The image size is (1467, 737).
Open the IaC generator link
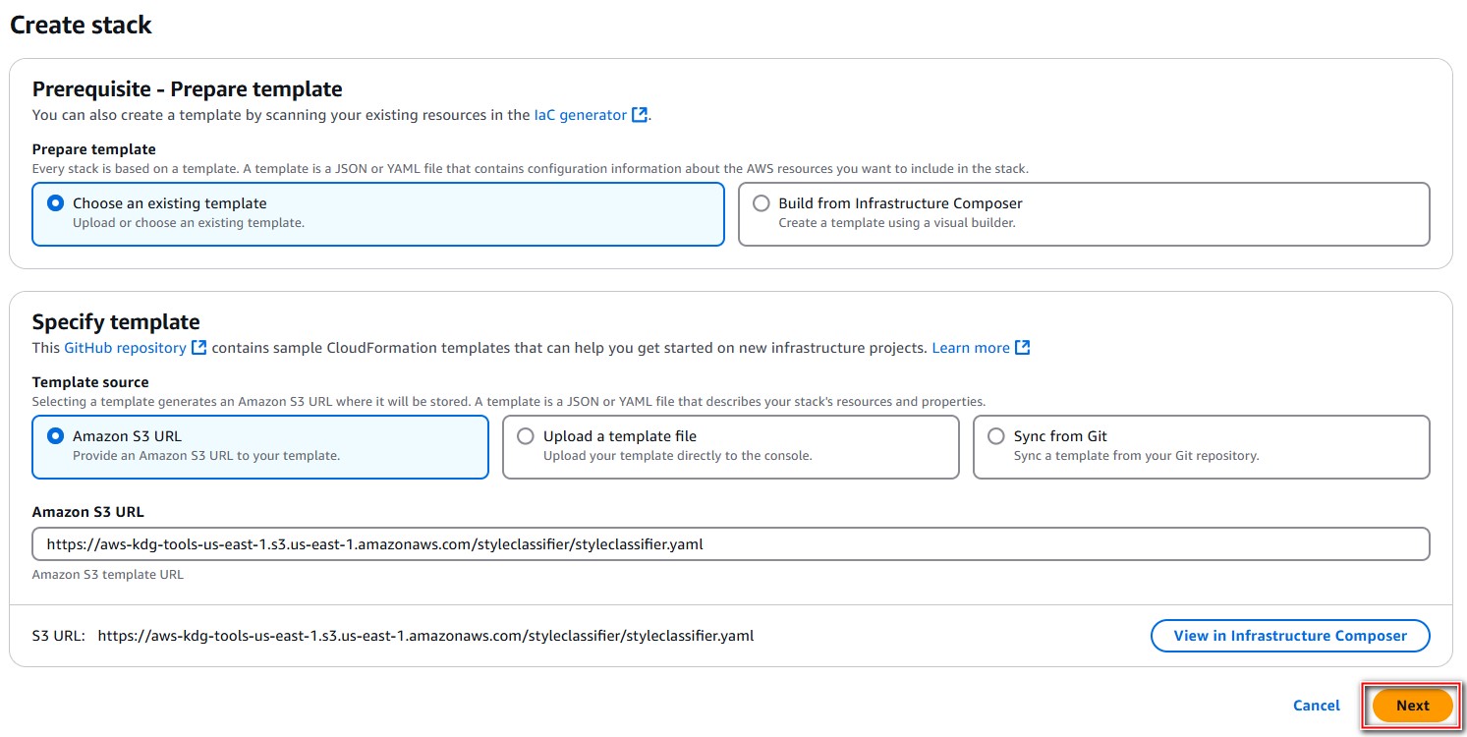[x=580, y=115]
